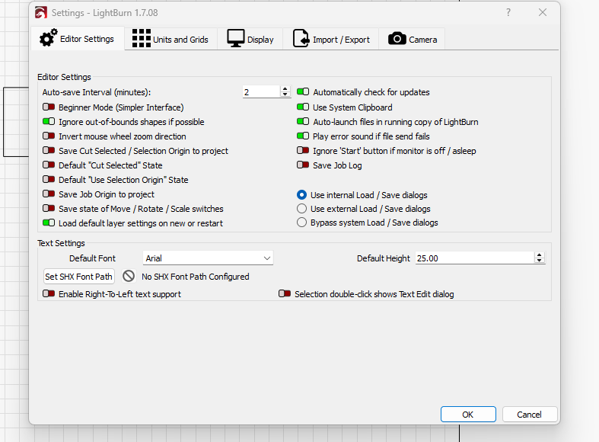Click the Editor Settings gear icon
Image resolution: width=599 pixels, height=442 pixels.
click(48, 39)
